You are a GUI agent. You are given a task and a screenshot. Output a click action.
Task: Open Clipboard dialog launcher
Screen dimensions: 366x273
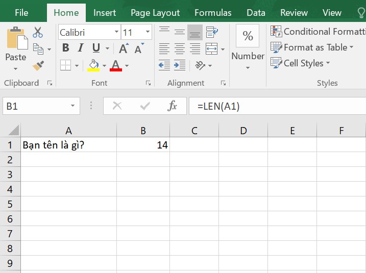[x=50, y=83]
